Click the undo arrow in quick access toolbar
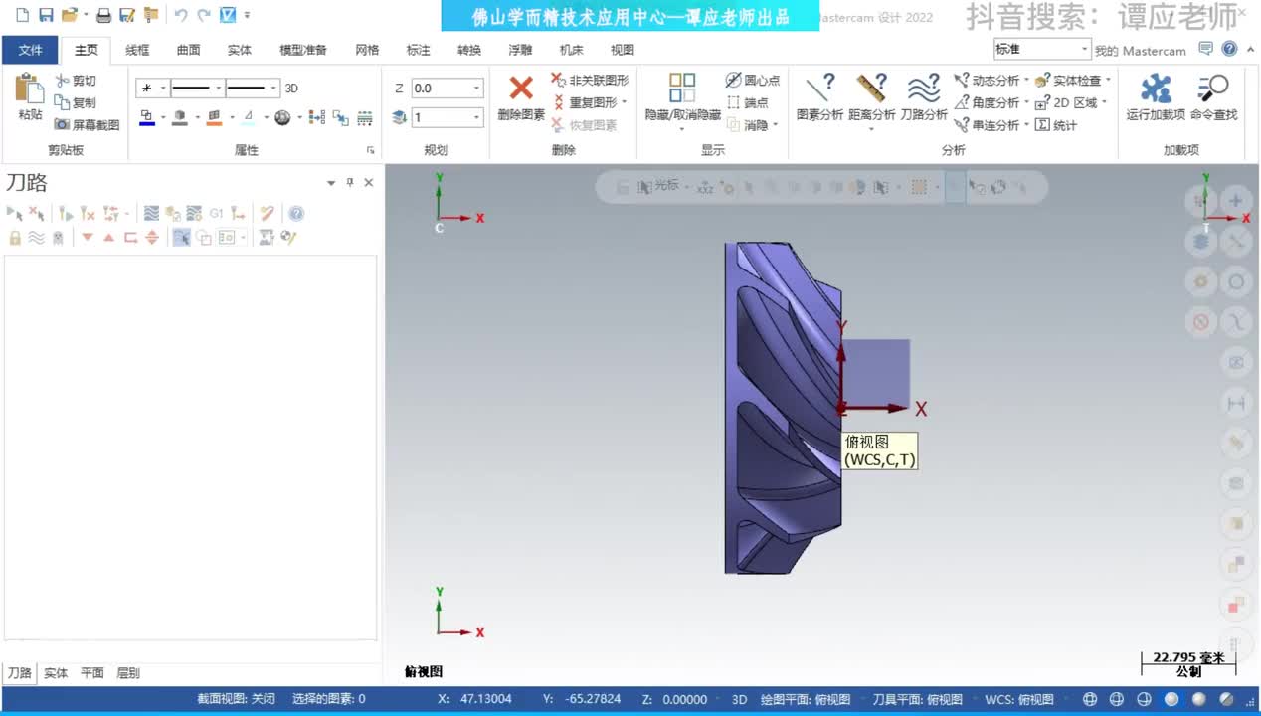The image size is (1261, 716). (181, 15)
